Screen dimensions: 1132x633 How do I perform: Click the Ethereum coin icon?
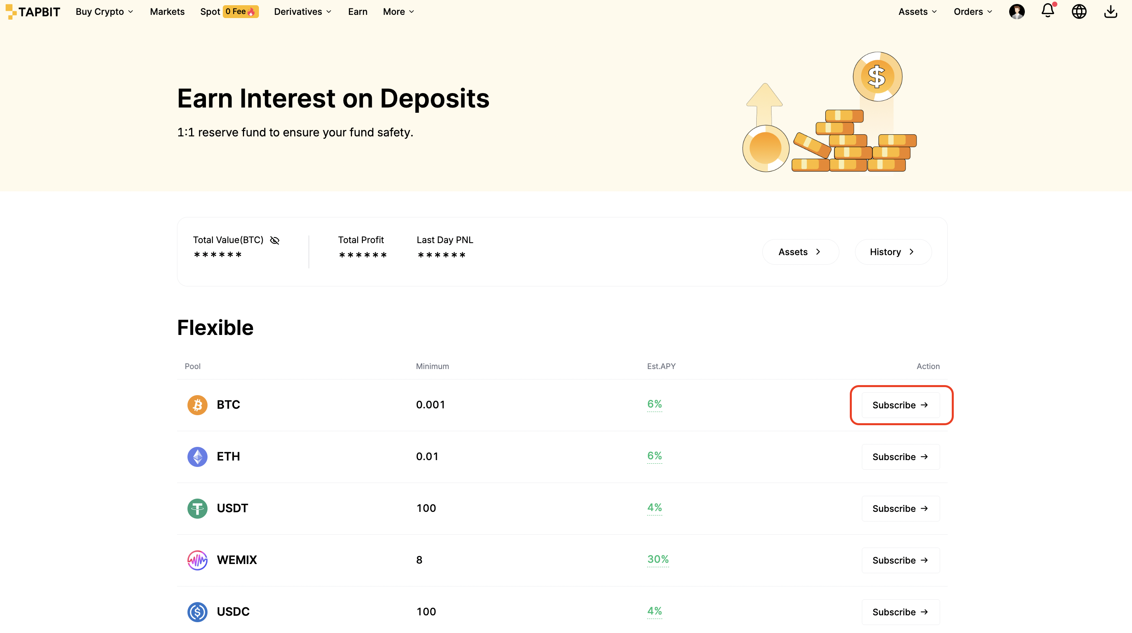pyautogui.click(x=197, y=456)
